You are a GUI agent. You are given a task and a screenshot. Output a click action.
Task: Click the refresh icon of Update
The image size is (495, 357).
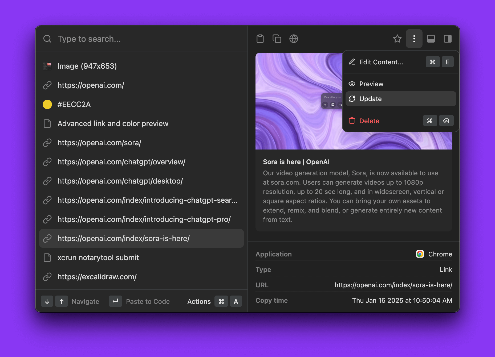click(352, 99)
